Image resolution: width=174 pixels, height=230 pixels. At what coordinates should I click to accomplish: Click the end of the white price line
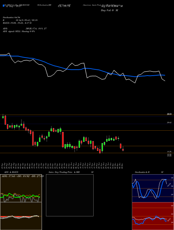tap(165, 81)
